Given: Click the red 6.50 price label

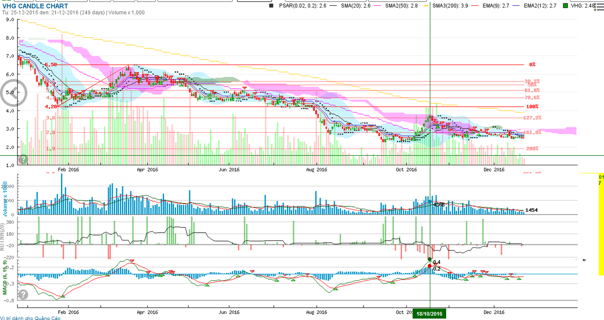Looking at the screenshot, I should tap(51, 64).
